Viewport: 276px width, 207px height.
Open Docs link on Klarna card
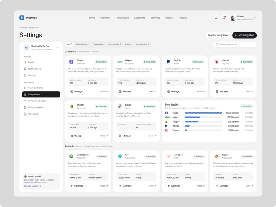pyautogui.click(x=249, y=91)
